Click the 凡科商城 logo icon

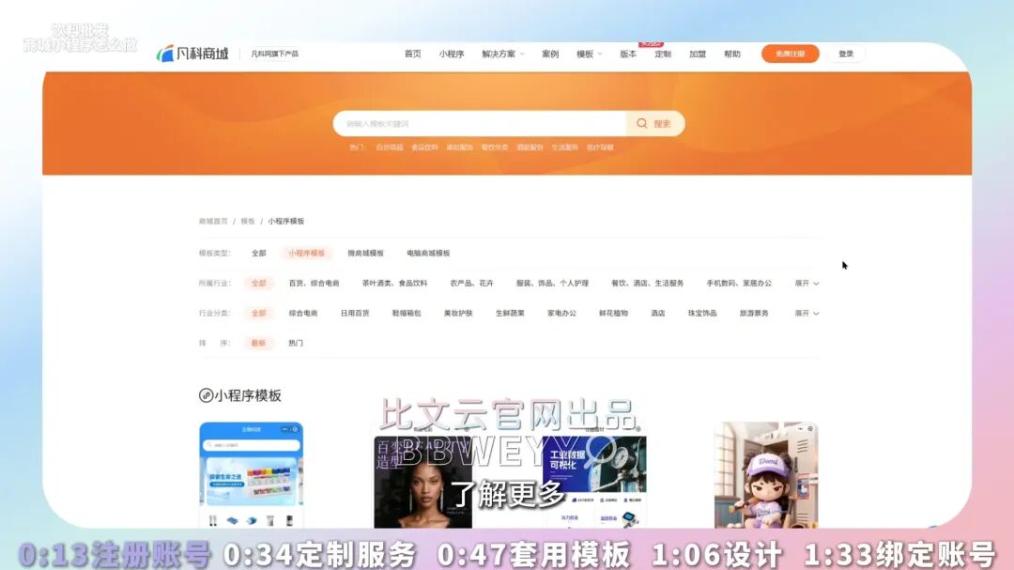[x=165, y=54]
